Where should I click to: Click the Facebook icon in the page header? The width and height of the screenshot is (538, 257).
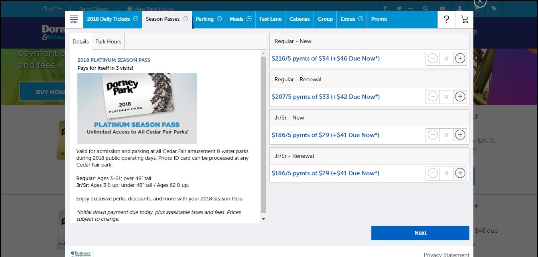coord(385,8)
